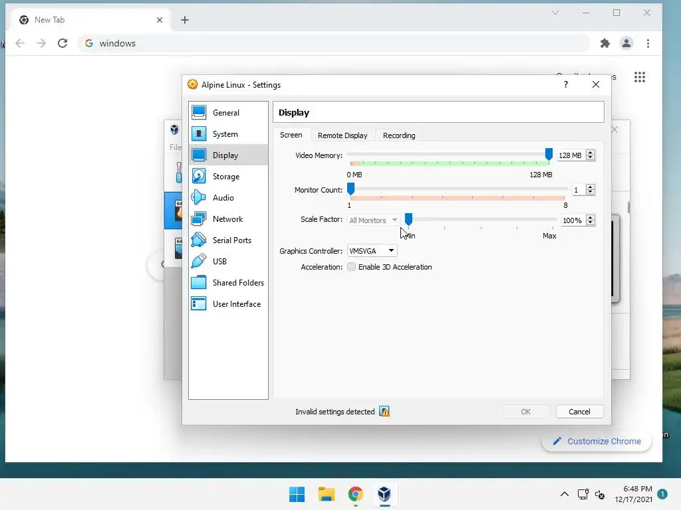Open the notification count badge
Image resolution: width=681 pixels, height=510 pixels.
[662, 494]
